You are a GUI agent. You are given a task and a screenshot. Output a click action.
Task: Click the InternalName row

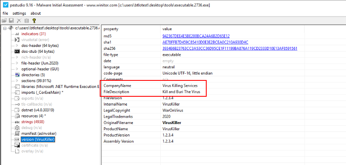(x=203, y=104)
